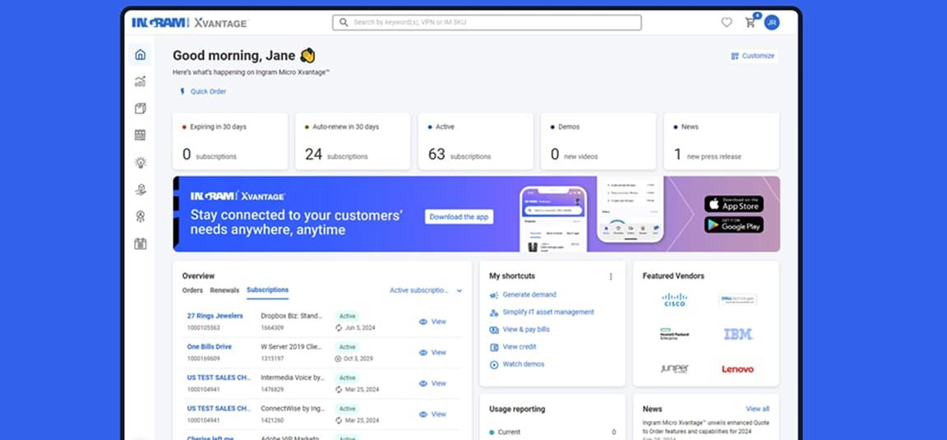Click View link for ConnectWise row

click(438, 415)
